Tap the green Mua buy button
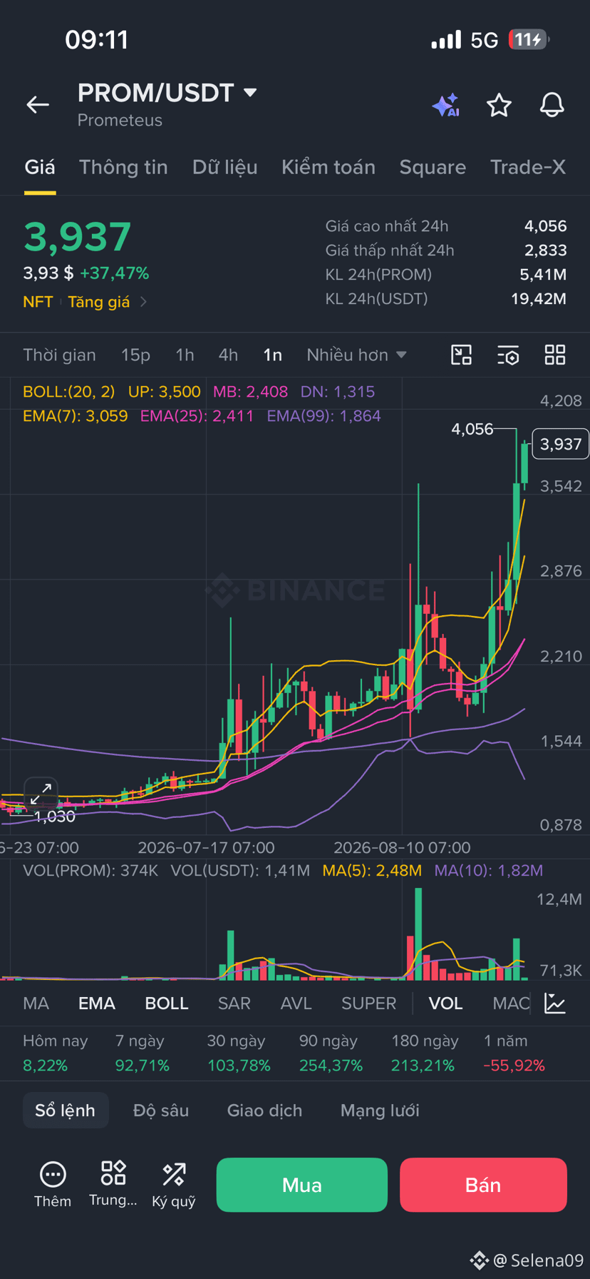Viewport: 590px width, 1279px height. pyautogui.click(x=302, y=1185)
